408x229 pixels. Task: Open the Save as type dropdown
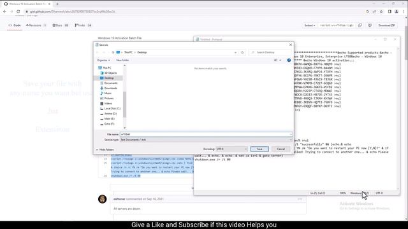pyautogui.click(x=206, y=140)
